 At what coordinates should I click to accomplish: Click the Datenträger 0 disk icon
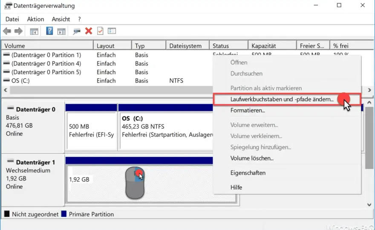[x=10, y=109]
